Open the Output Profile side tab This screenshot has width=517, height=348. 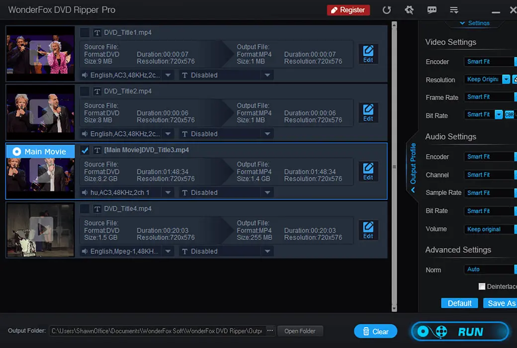pyautogui.click(x=413, y=168)
